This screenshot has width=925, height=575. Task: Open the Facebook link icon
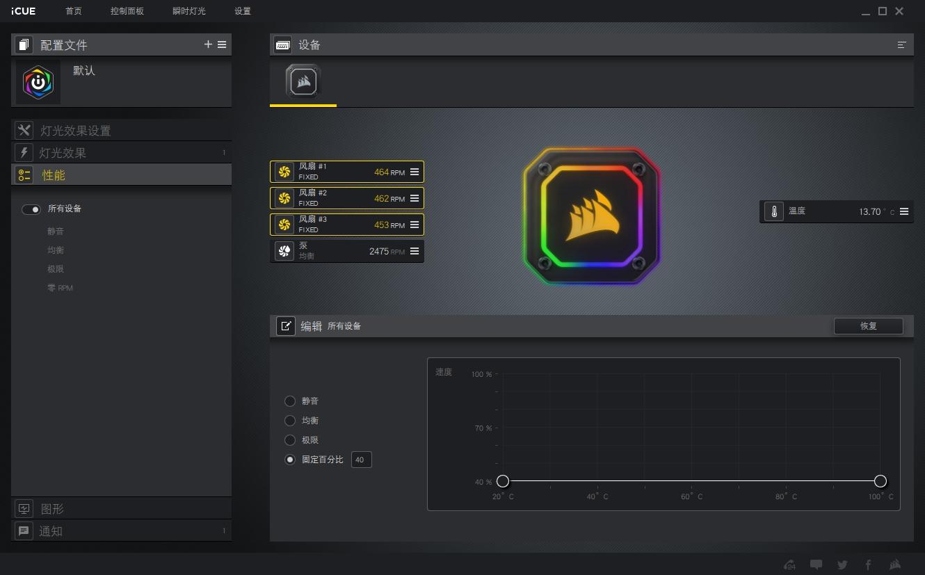coord(868,565)
